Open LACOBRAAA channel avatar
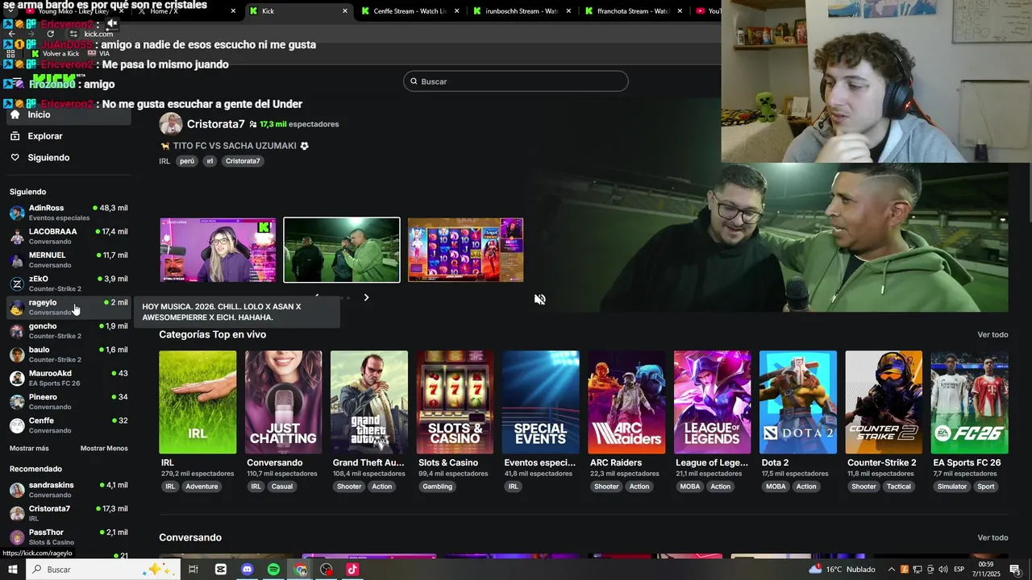This screenshot has width=1032, height=580. 17,236
